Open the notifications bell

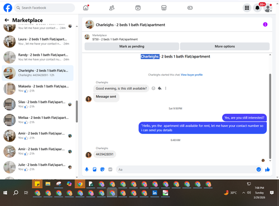257,8
